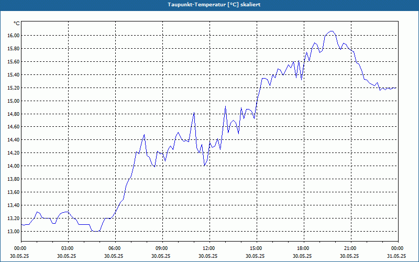This screenshot has width=419, height=262.
Task: Select the "16,00" y-axis label
Action: [x=13, y=36]
